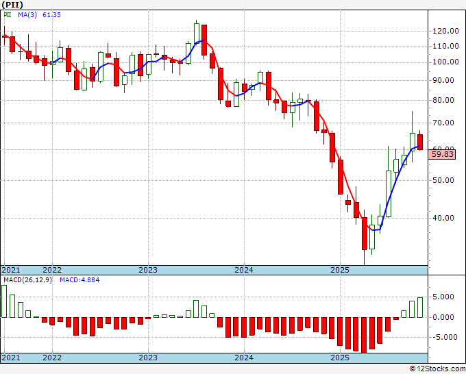This screenshot has width=466, height=374.
Task: Select the MACD(26,12,9) indicator label
Action: (27, 280)
